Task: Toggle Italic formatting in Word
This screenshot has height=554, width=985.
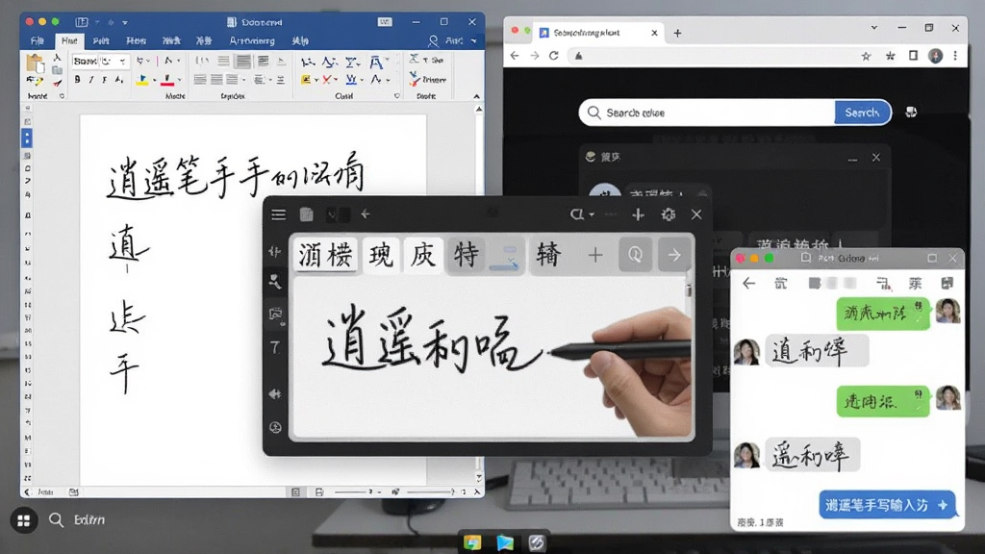Action: point(91,80)
